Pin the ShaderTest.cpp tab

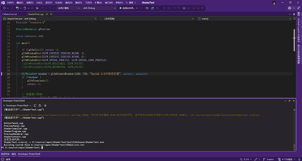pyautogui.click(x=47, y=14)
